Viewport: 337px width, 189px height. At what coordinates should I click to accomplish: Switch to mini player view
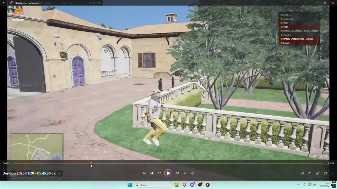(x=325, y=173)
